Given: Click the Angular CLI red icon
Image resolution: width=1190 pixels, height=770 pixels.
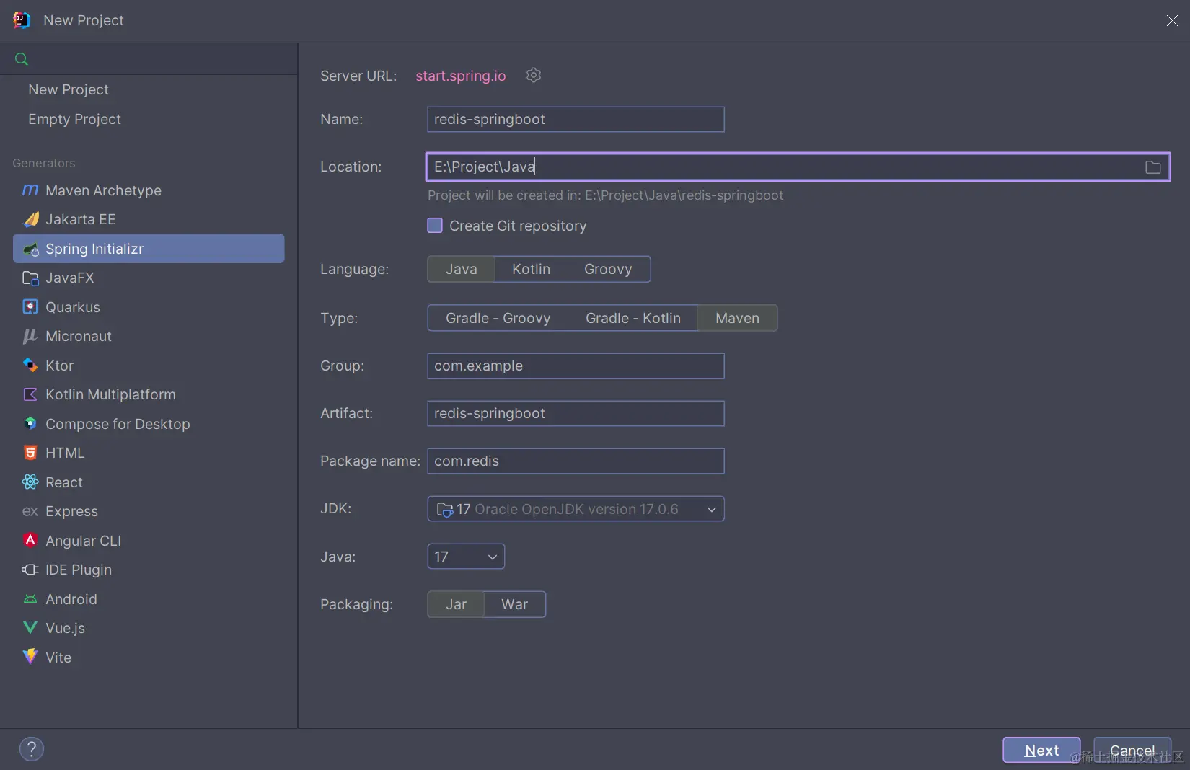Looking at the screenshot, I should point(30,540).
